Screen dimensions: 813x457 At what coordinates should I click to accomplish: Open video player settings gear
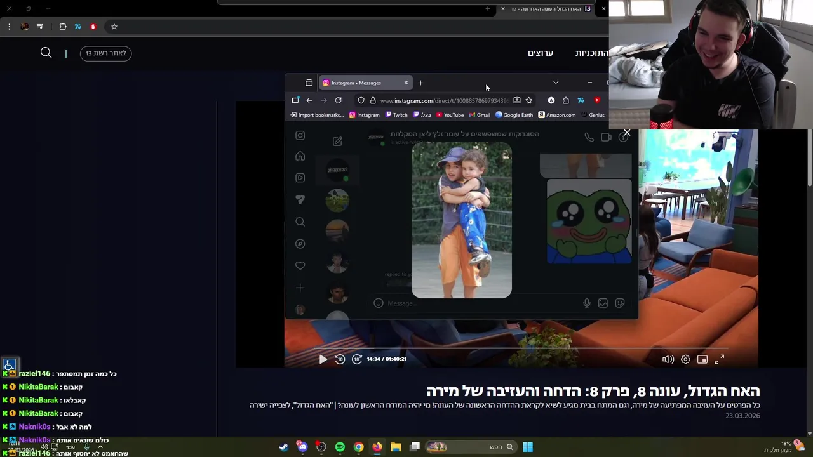pos(685,359)
